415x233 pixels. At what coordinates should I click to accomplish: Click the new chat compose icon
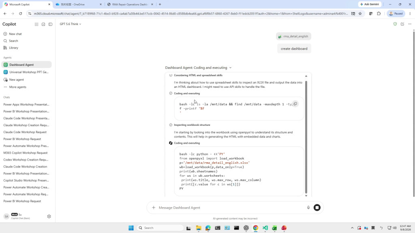(402, 24)
